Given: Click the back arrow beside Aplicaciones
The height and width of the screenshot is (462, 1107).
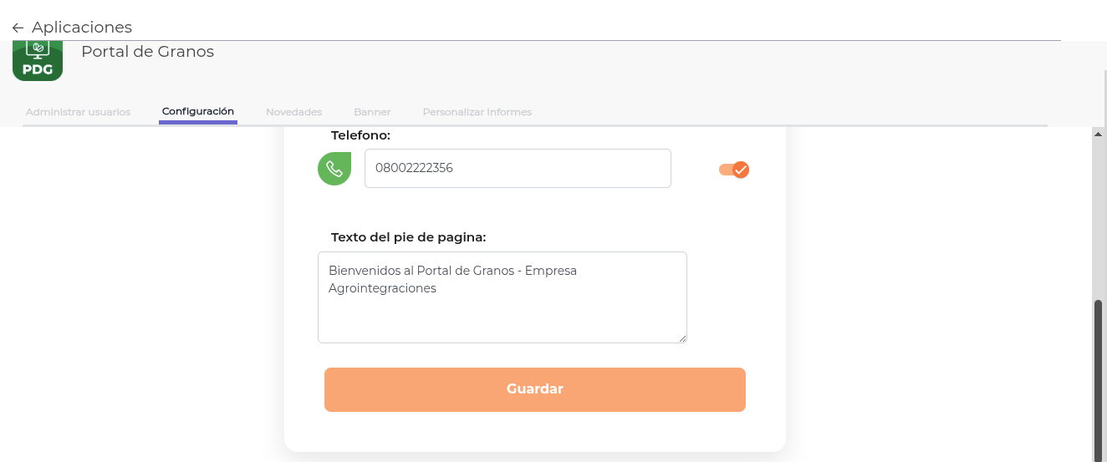Looking at the screenshot, I should point(18,28).
